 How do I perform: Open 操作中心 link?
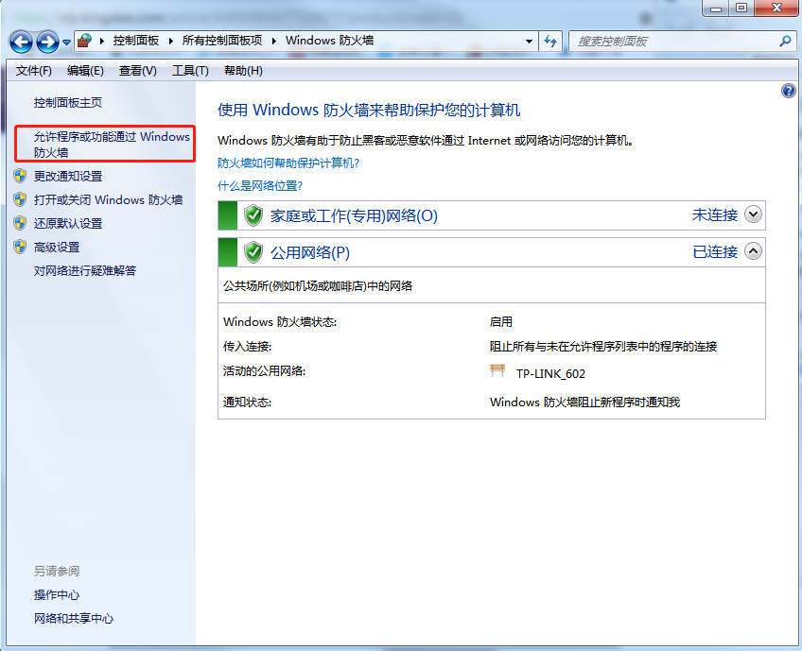tap(57, 595)
